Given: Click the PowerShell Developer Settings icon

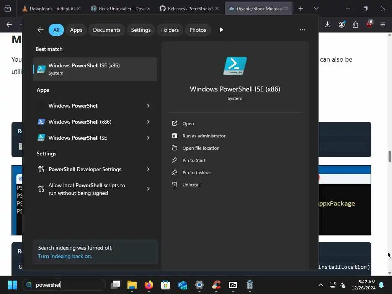Looking at the screenshot, I should click(41, 170).
